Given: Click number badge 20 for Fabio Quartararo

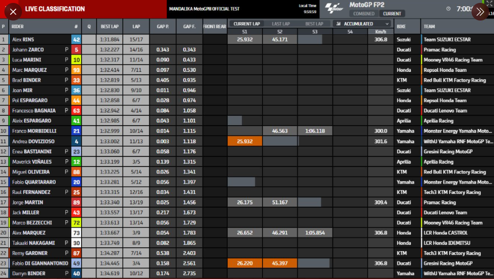Looking at the screenshot, I should pos(76,182).
